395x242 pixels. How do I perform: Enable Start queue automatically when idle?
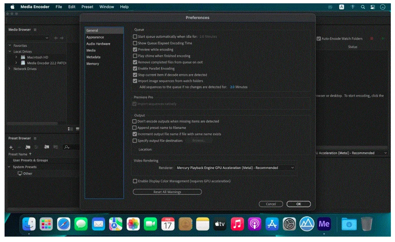tap(135, 37)
